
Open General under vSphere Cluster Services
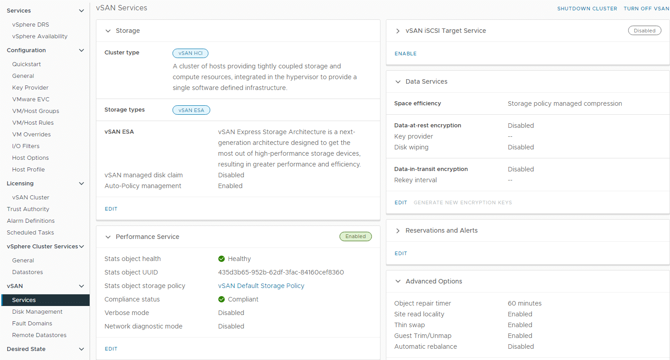click(23, 261)
